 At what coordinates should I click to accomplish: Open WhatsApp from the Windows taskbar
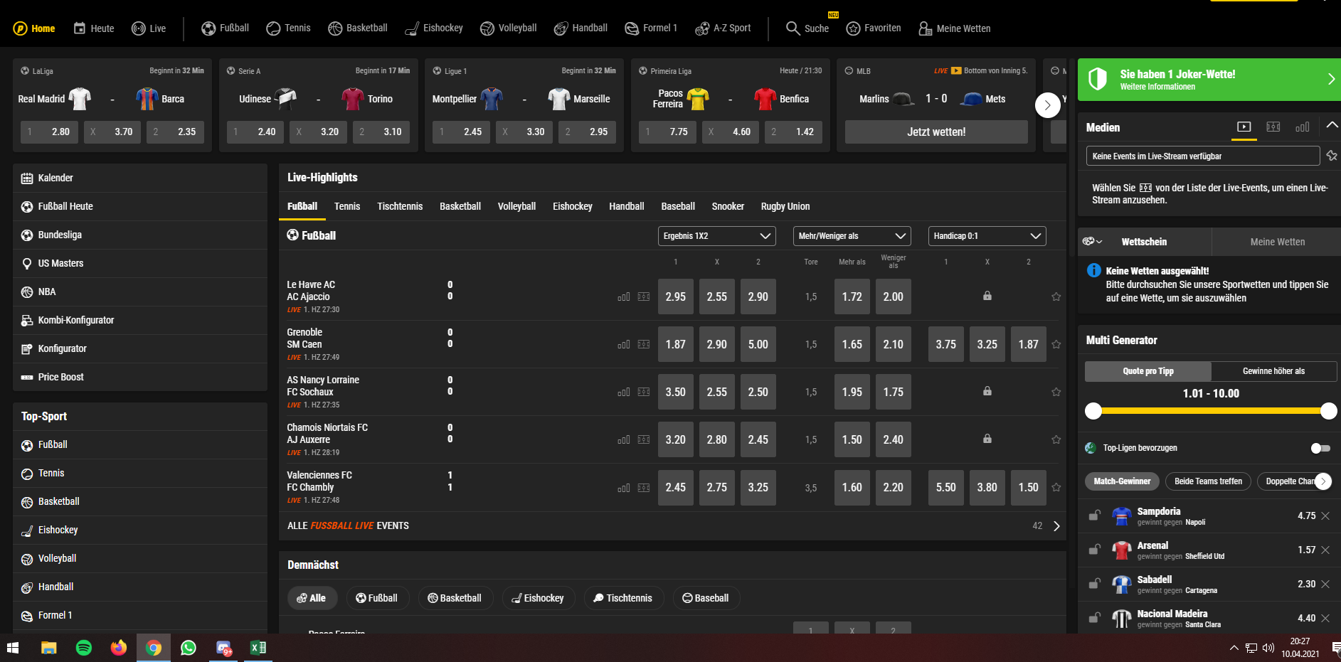point(189,648)
